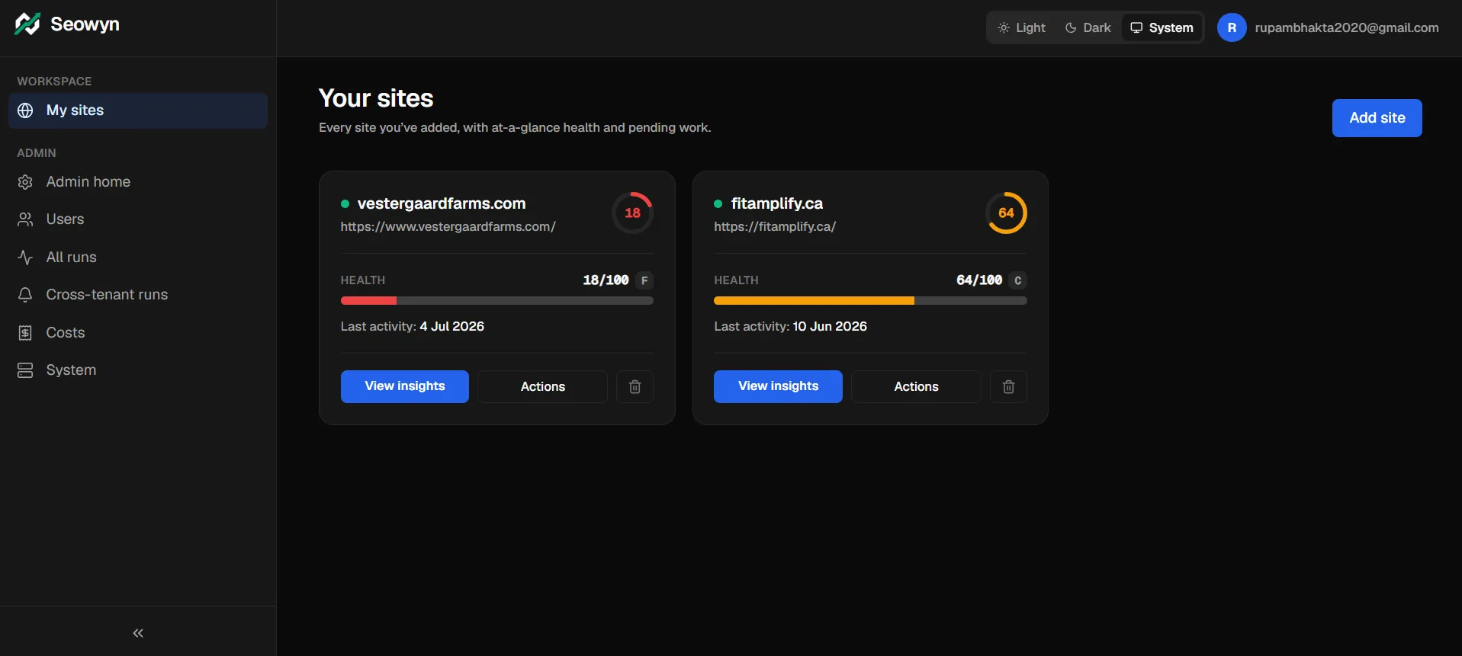Image resolution: width=1462 pixels, height=656 pixels.
Task: Click last activity date 10 Jun 2026
Action: coord(830,326)
